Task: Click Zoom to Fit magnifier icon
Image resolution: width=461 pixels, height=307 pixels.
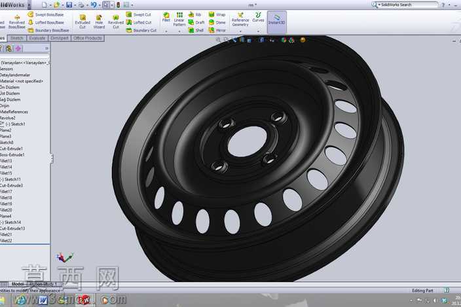Action: (x=218, y=40)
